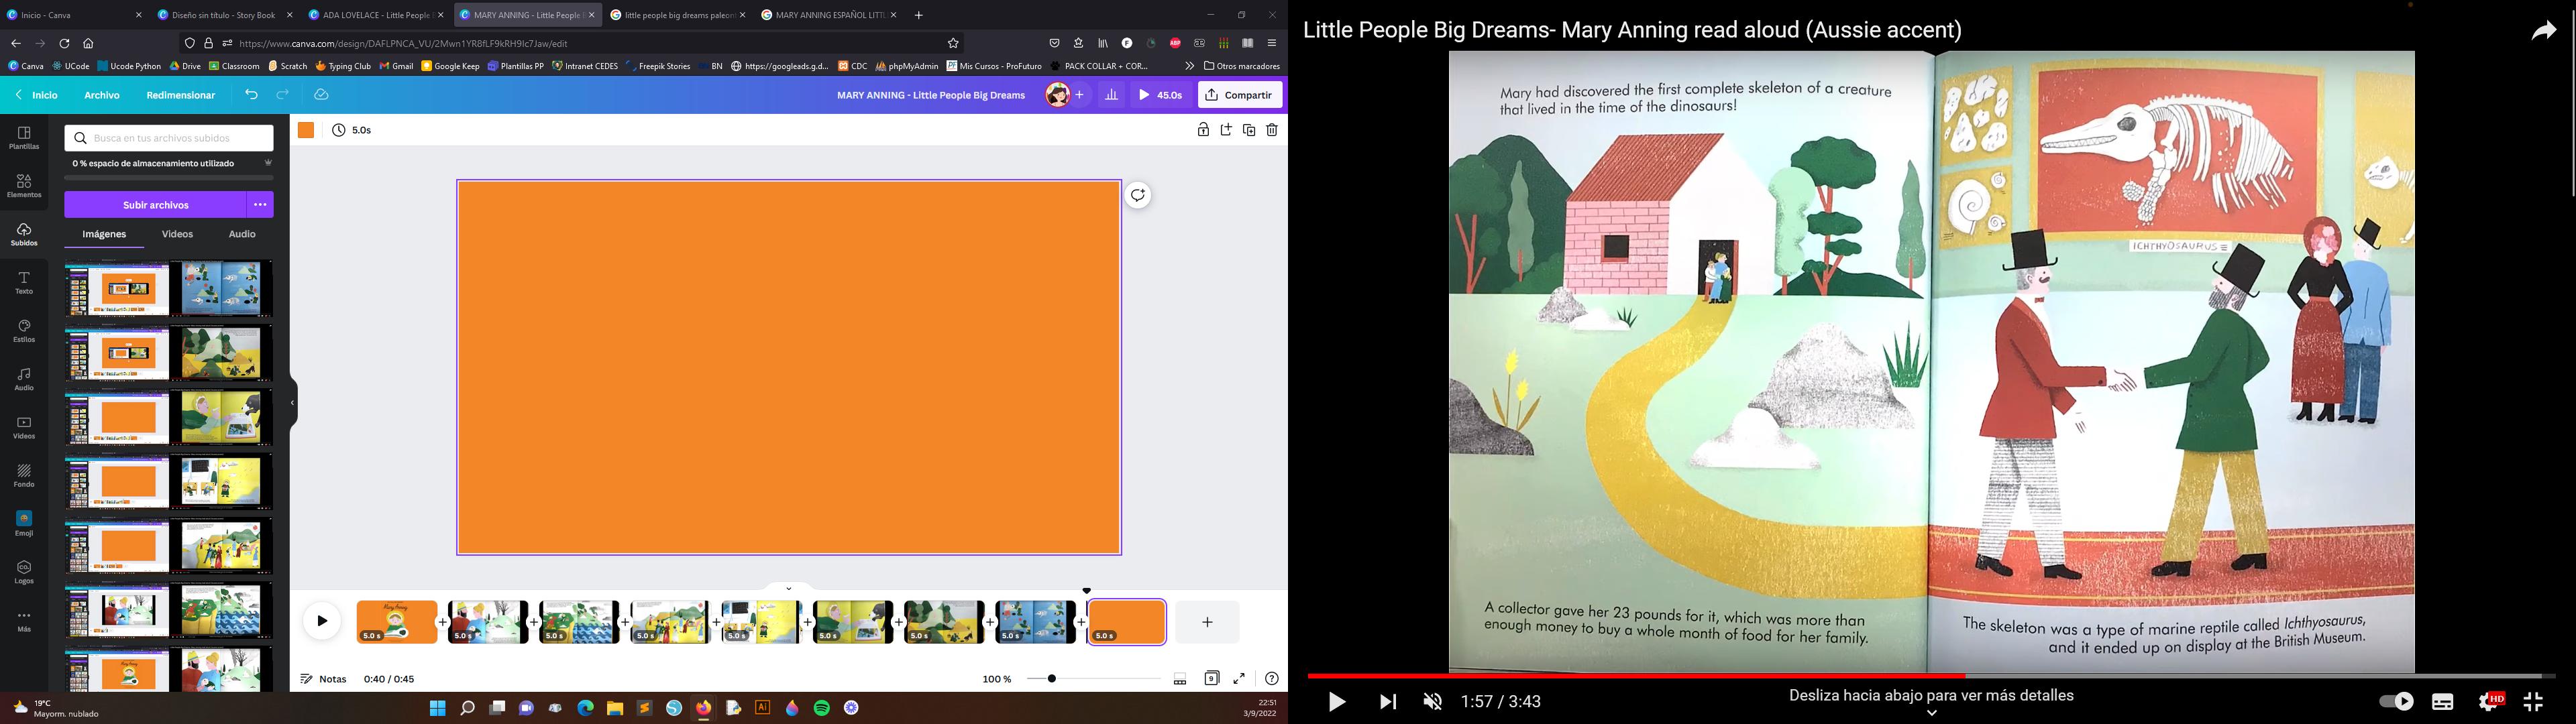2576x724 pixels.
Task: Expand upload options with three dots button
Action: (260, 204)
